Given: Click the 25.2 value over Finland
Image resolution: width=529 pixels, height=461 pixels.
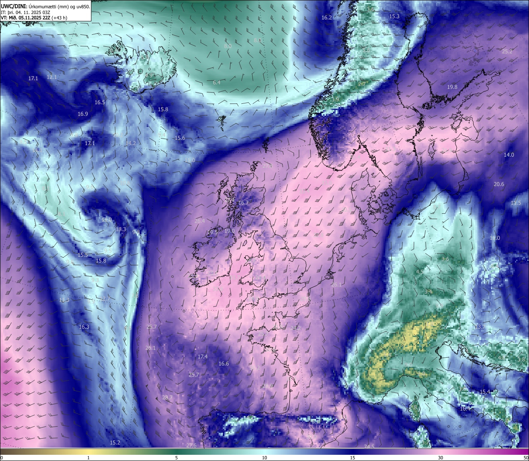Looking at the screenshot, I should tap(507, 51).
